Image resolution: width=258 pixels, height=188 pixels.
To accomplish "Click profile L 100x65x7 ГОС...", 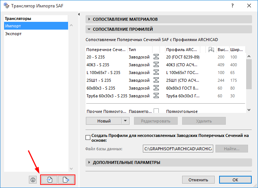I will point(182,73).
